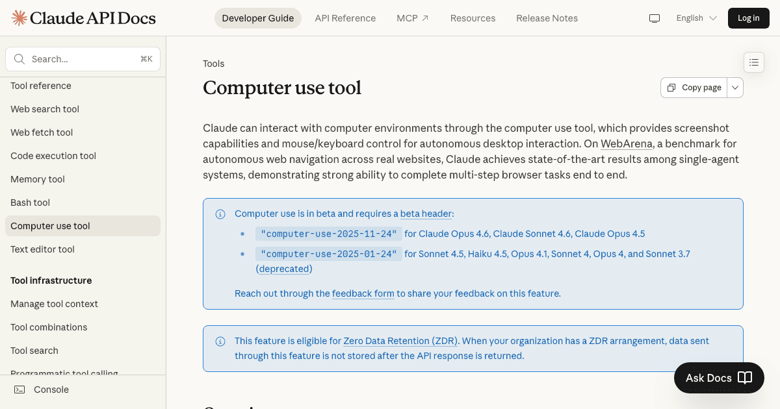Open Manage tool context page
780x409 pixels.
coord(54,304)
